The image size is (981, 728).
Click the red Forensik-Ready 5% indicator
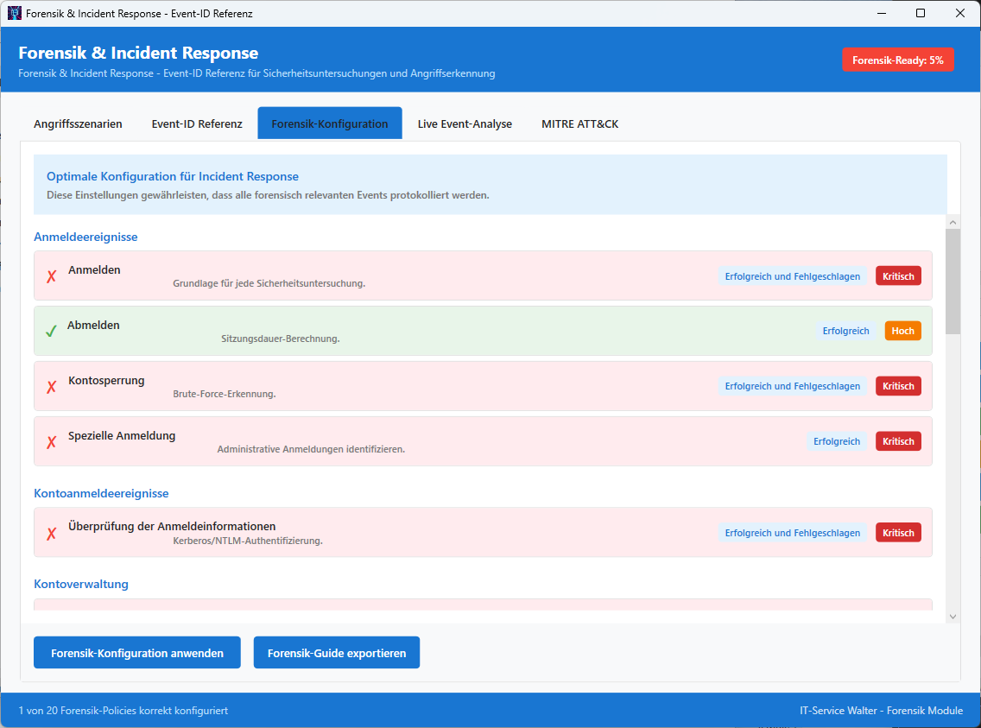[898, 60]
